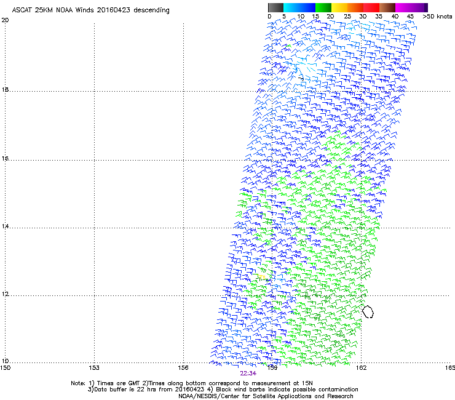
Task: Click the latitude 12 axis label
Action: (x=5, y=294)
